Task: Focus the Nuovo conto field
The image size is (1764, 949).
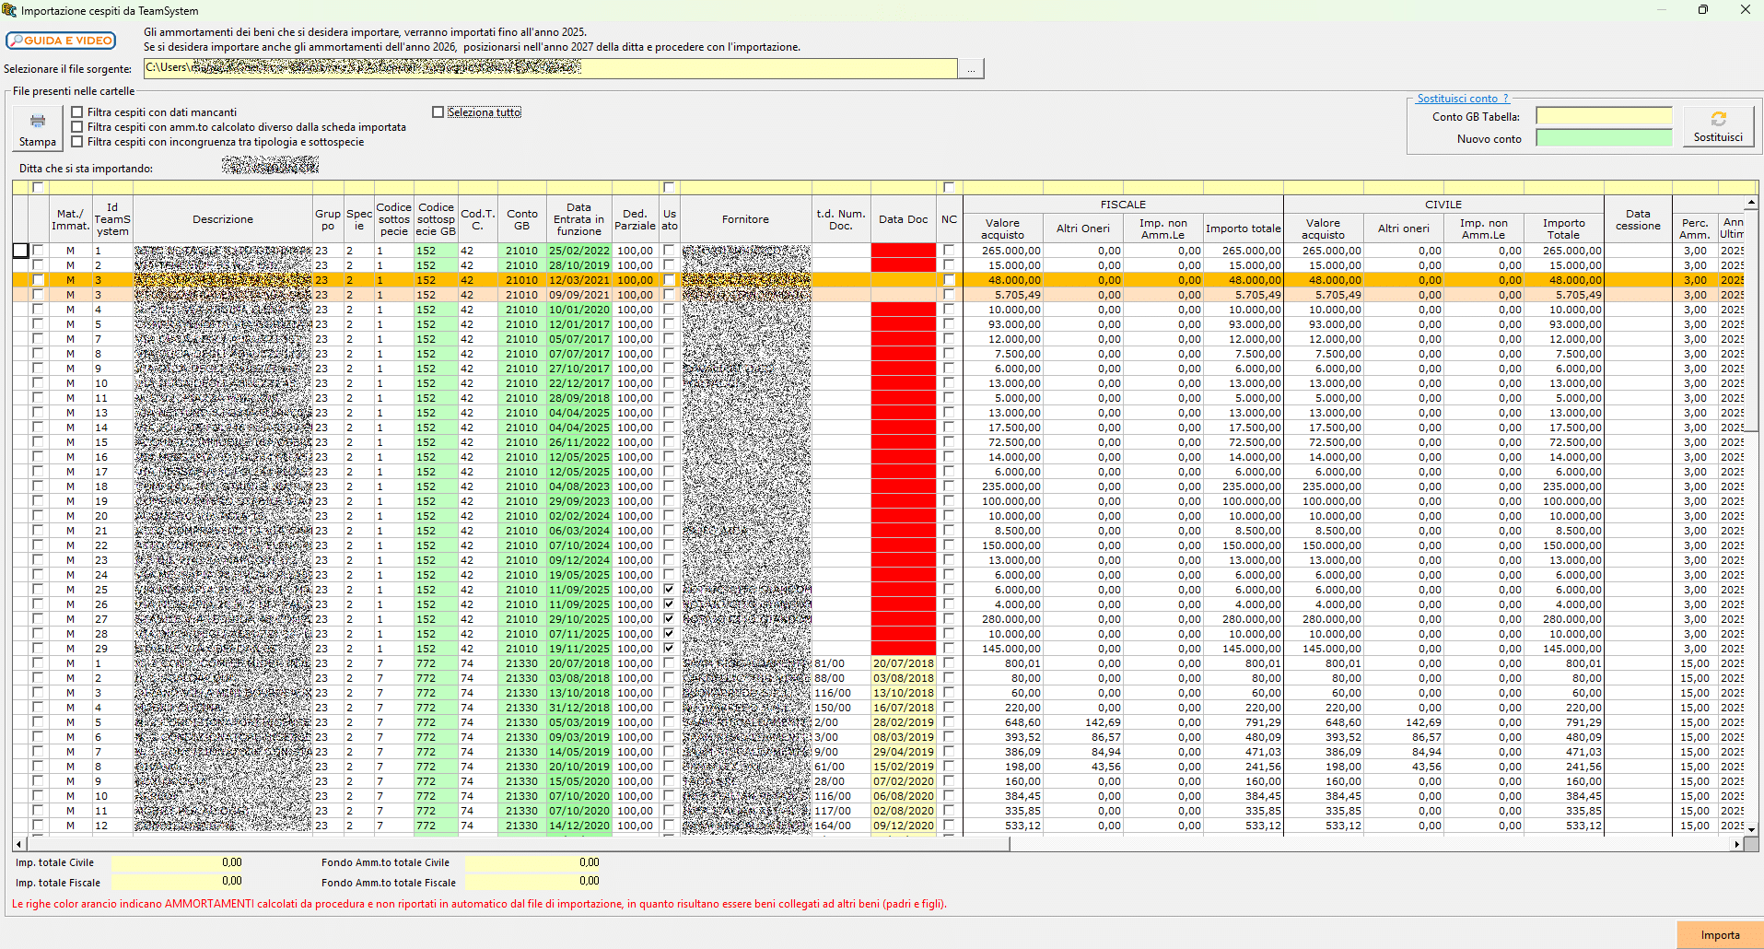Action: pyautogui.click(x=1604, y=138)
